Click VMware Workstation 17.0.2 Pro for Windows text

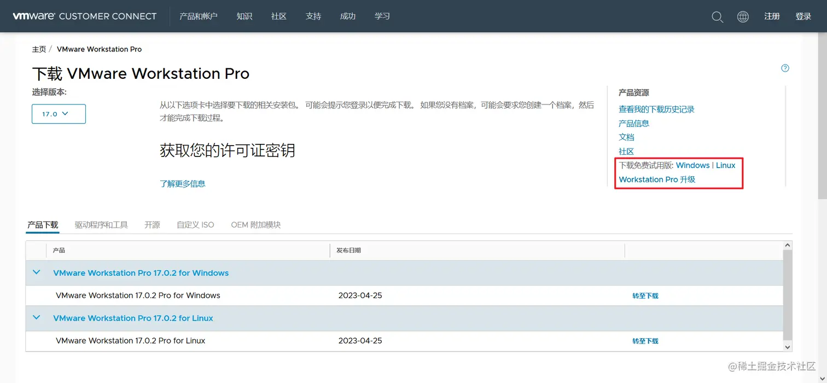tap(138, 295)
